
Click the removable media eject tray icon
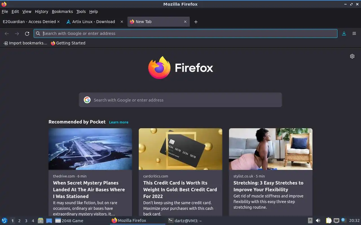(x=310, y=220)
